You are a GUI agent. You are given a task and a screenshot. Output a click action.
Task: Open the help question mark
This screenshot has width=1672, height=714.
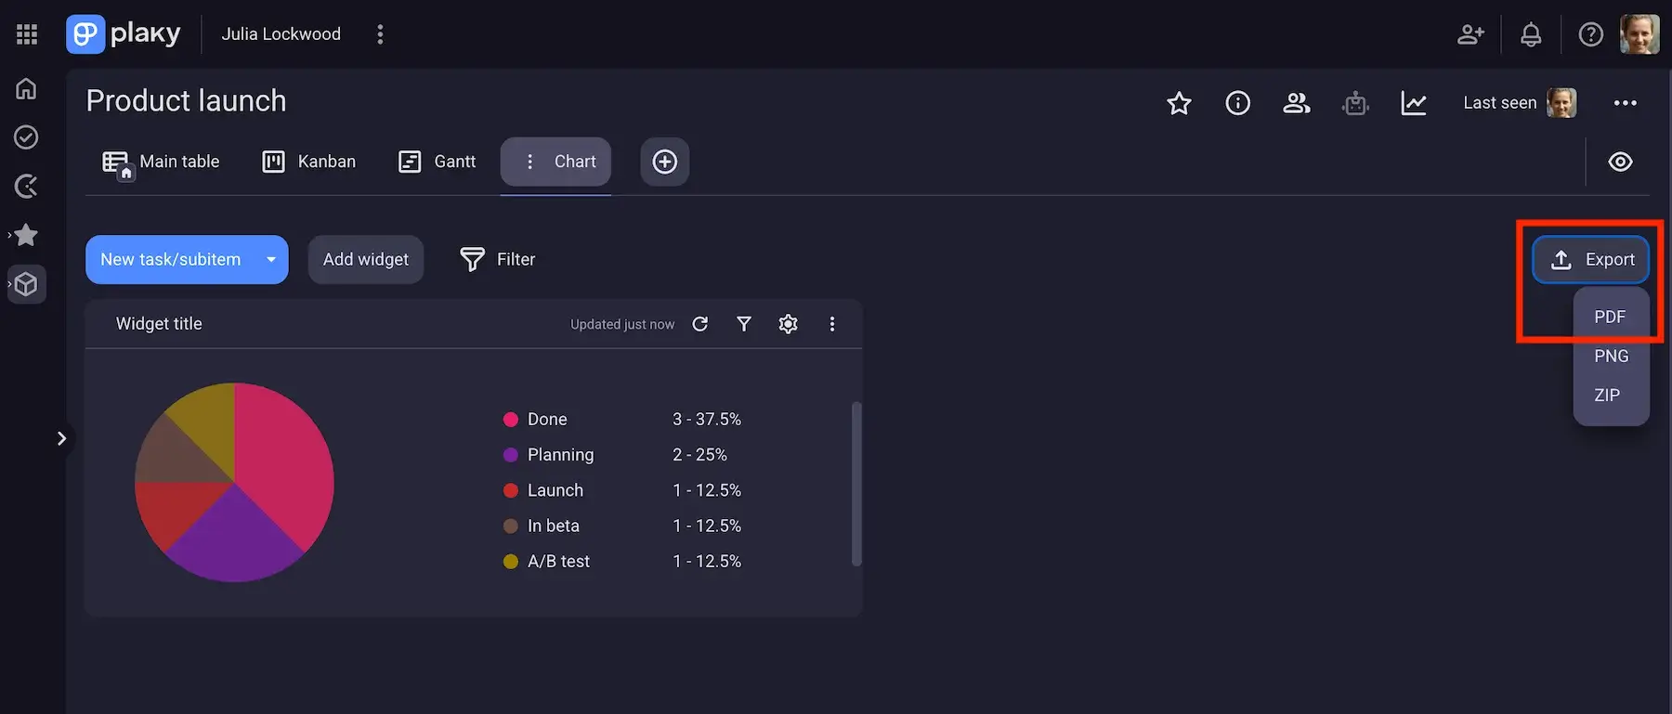tap(1591, 34)
